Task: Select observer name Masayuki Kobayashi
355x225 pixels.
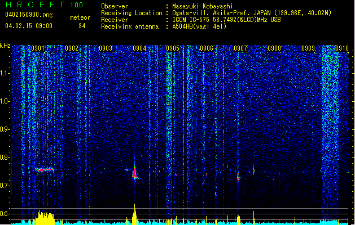Action: coord(203,6)
